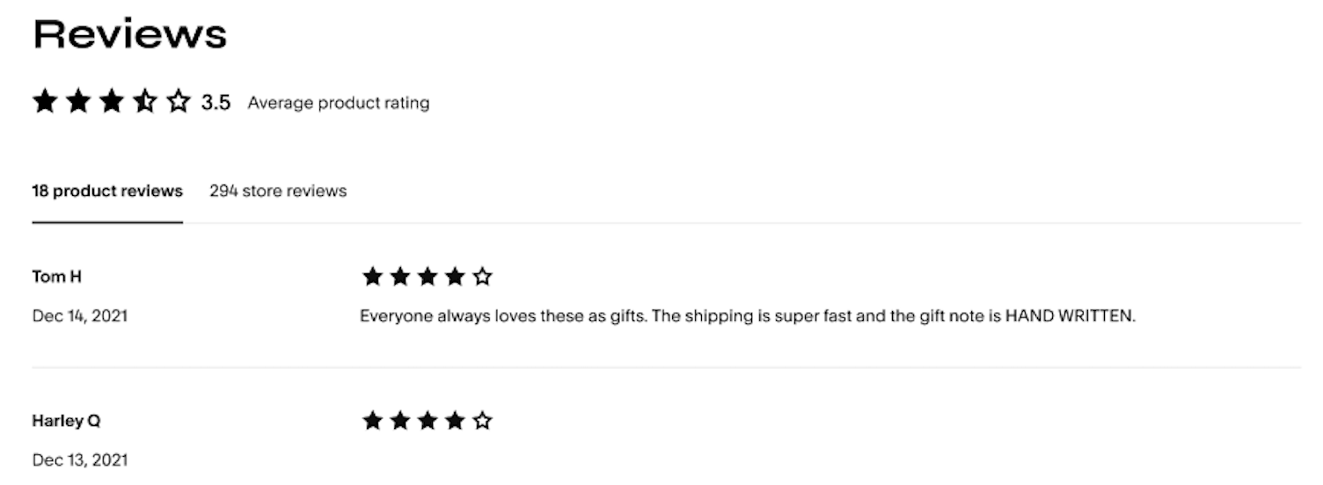1323x485 pixels.
Task: Click the first star in Tom H's review
Action: pos(373,278)
